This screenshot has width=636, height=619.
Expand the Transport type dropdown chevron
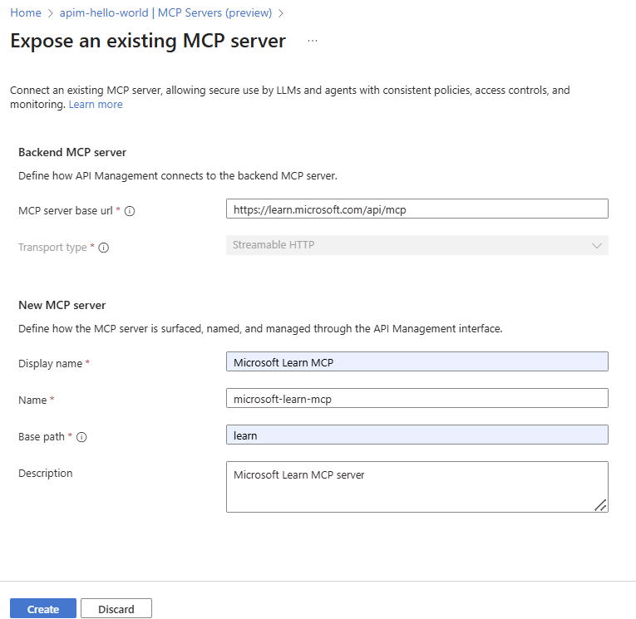pos(596,245)
